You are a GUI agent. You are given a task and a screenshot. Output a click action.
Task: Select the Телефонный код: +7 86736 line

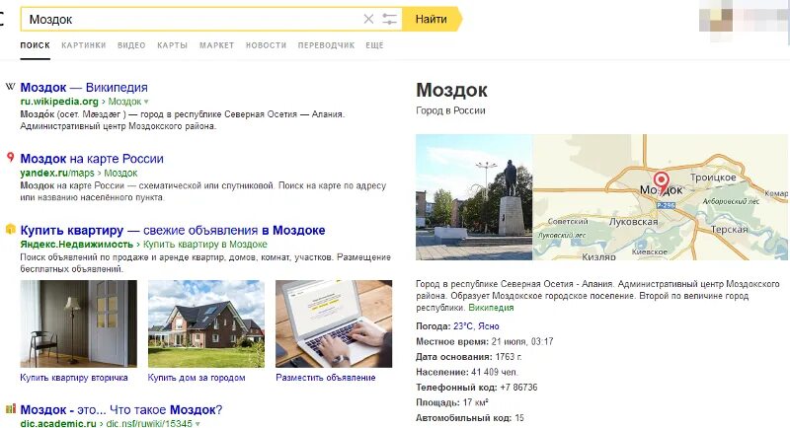coord(477,388)
